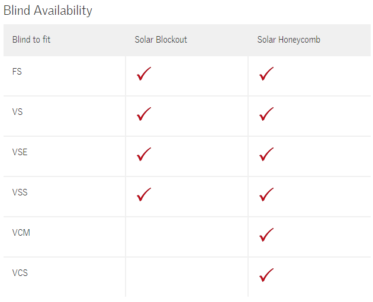Click the Solar Honeycomb checkmark for VCM

click(266, 234)
